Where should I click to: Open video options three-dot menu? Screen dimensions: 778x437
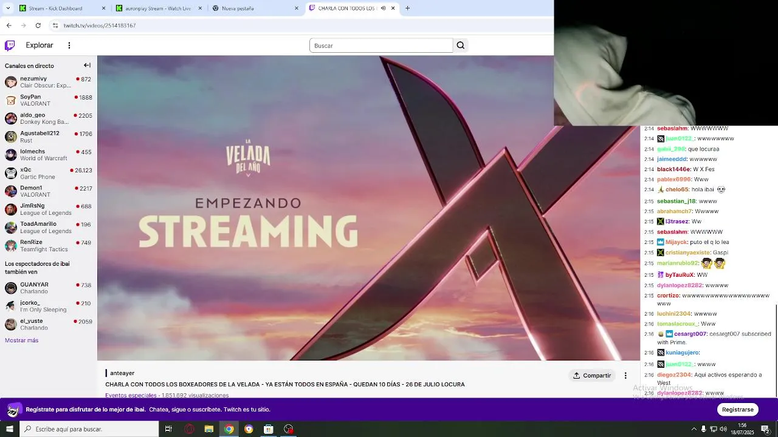[x=625, y=375]
